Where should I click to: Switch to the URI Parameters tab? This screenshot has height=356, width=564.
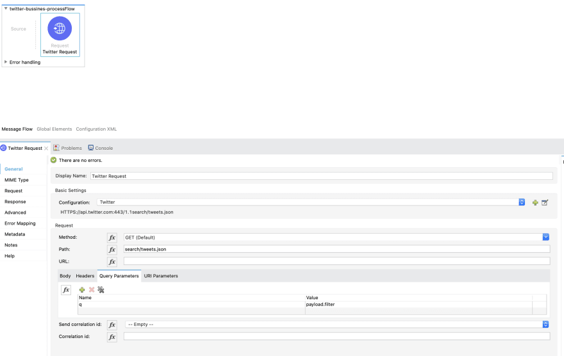tap(161, 276)
